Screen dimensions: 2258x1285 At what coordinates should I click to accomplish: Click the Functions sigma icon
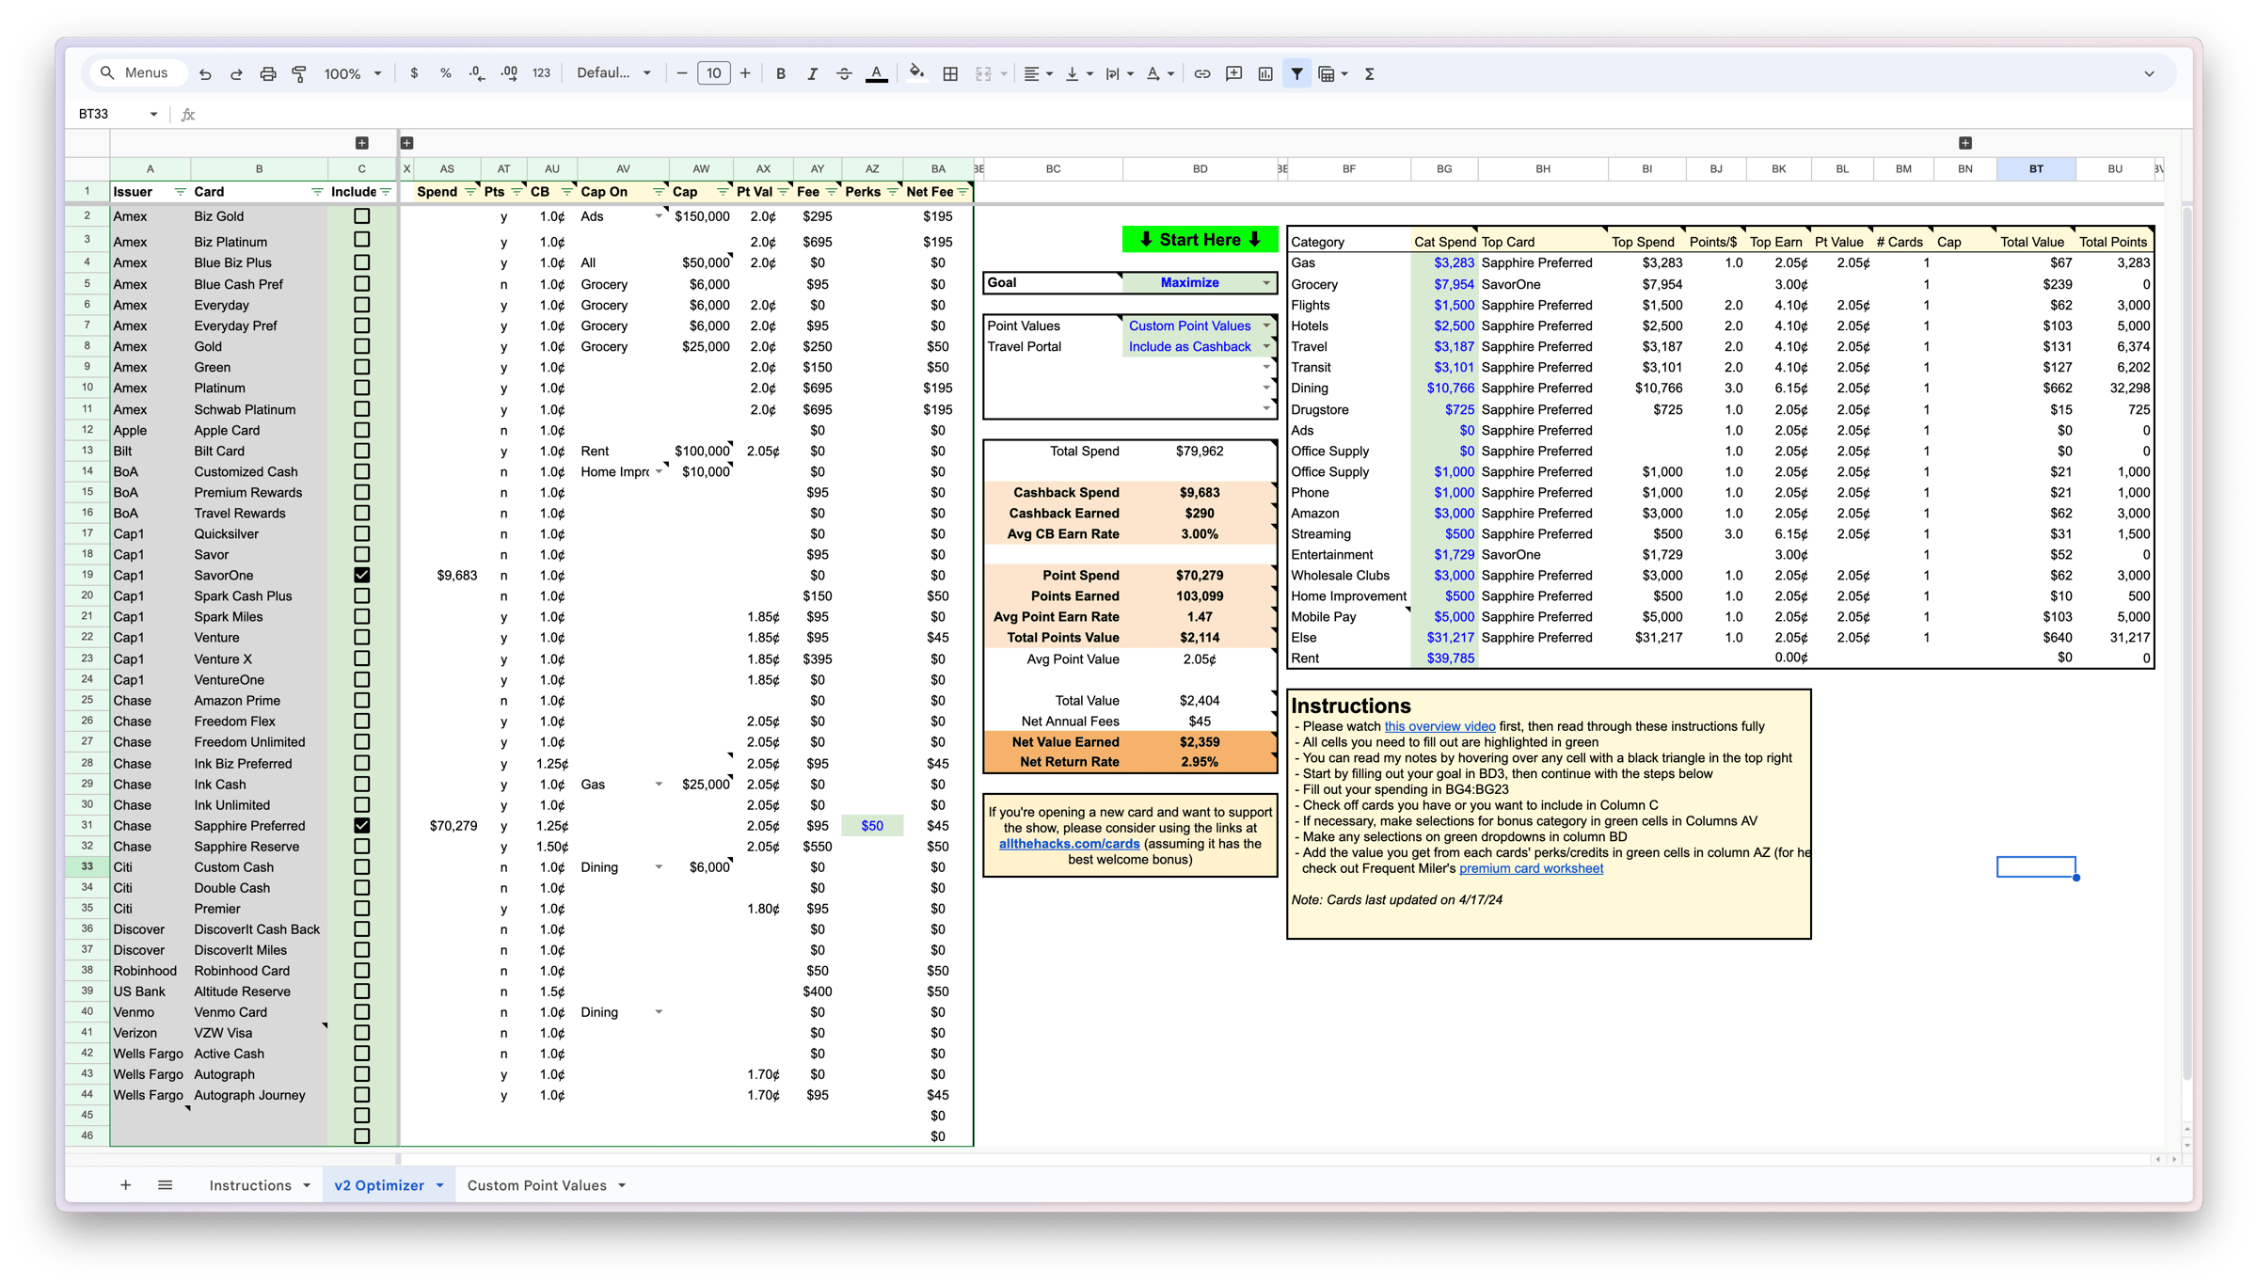point(1370,73)
